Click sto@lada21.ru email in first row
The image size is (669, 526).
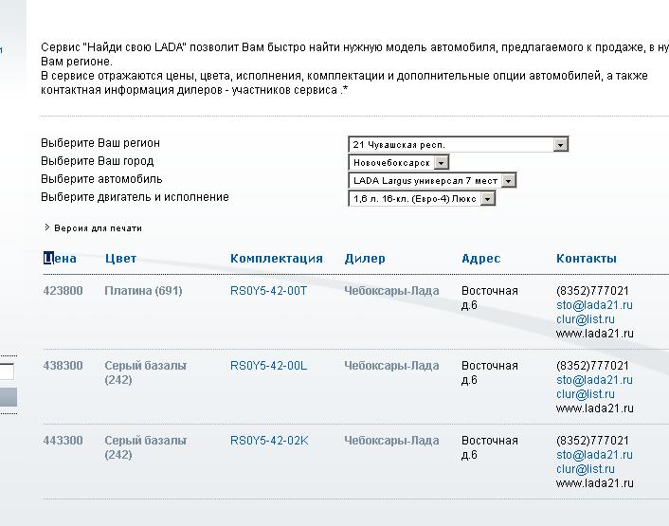click(593, 305)
